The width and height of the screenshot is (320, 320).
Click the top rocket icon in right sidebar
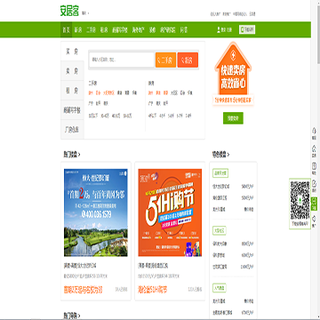point(314,132)
